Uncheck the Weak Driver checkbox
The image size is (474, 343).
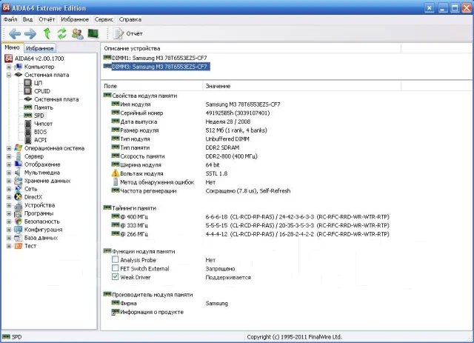[x=116, y=277]
